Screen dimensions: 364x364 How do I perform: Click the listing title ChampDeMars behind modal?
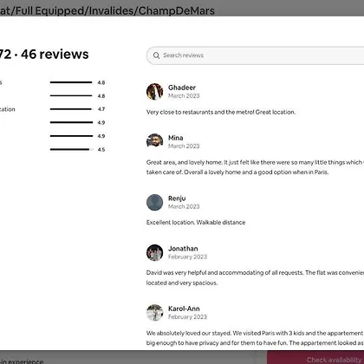coord(177,10)
